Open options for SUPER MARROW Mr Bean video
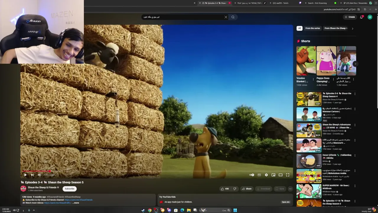This screenshot has height=213, width=378. coord(355,186)
